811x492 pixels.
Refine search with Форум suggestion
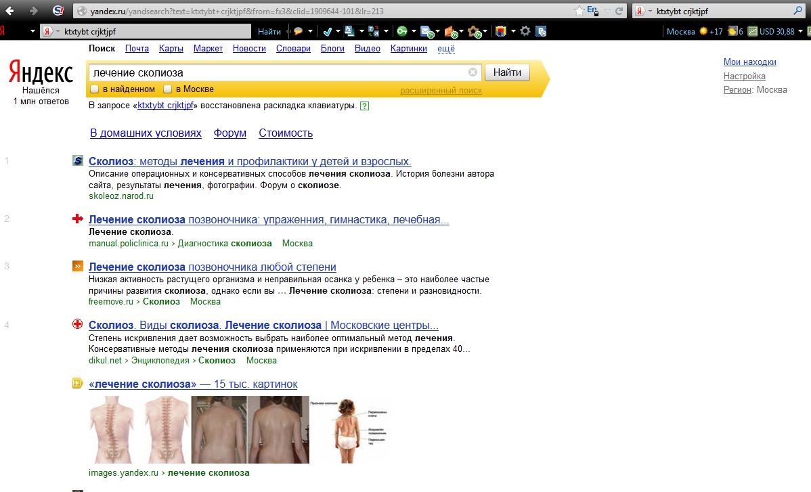click(229, 133)
